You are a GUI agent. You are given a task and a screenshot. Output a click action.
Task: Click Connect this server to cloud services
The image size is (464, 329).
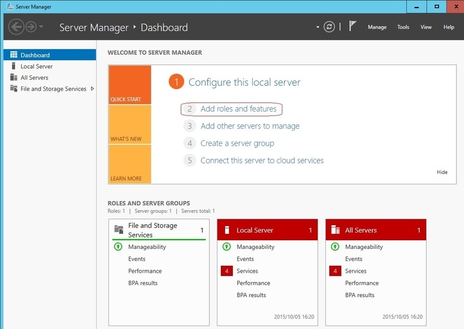coord(262,161)
